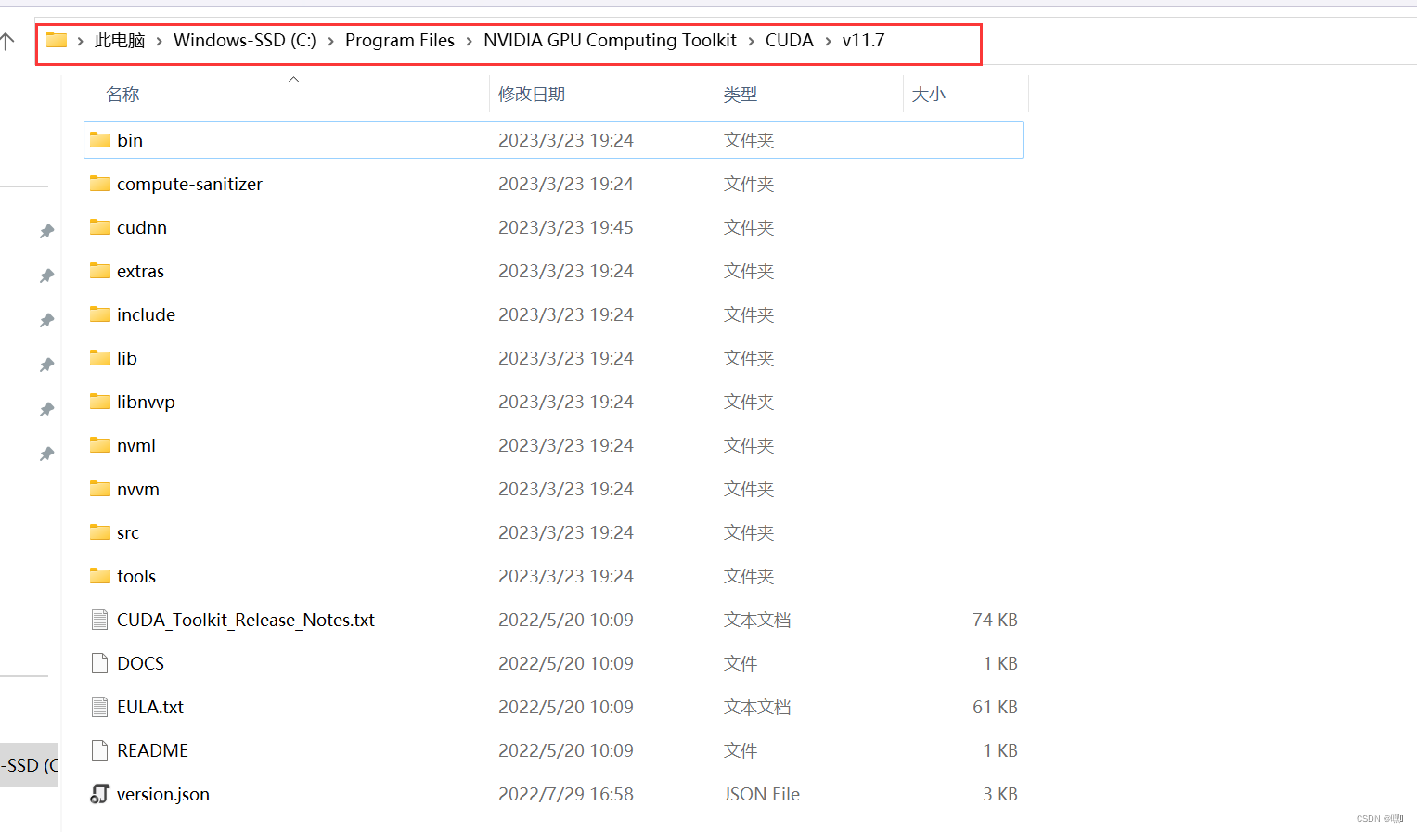Select README file name
This screenshot has width=1417, height=832.
[152, 750]
